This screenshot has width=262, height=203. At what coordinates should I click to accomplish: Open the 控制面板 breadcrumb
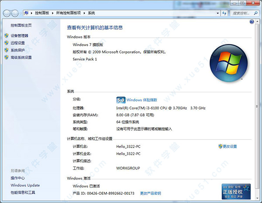(42, 13)
